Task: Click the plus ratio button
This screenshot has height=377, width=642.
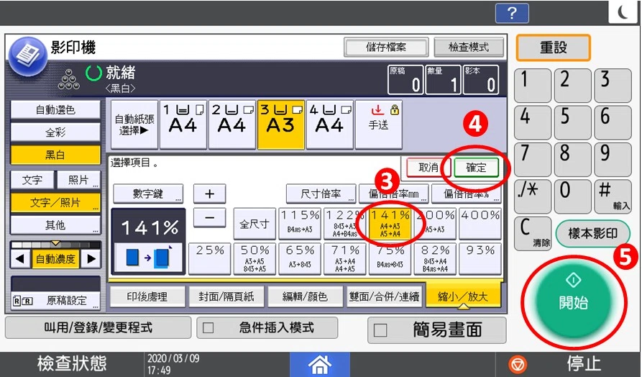Action: pos(210,194)
